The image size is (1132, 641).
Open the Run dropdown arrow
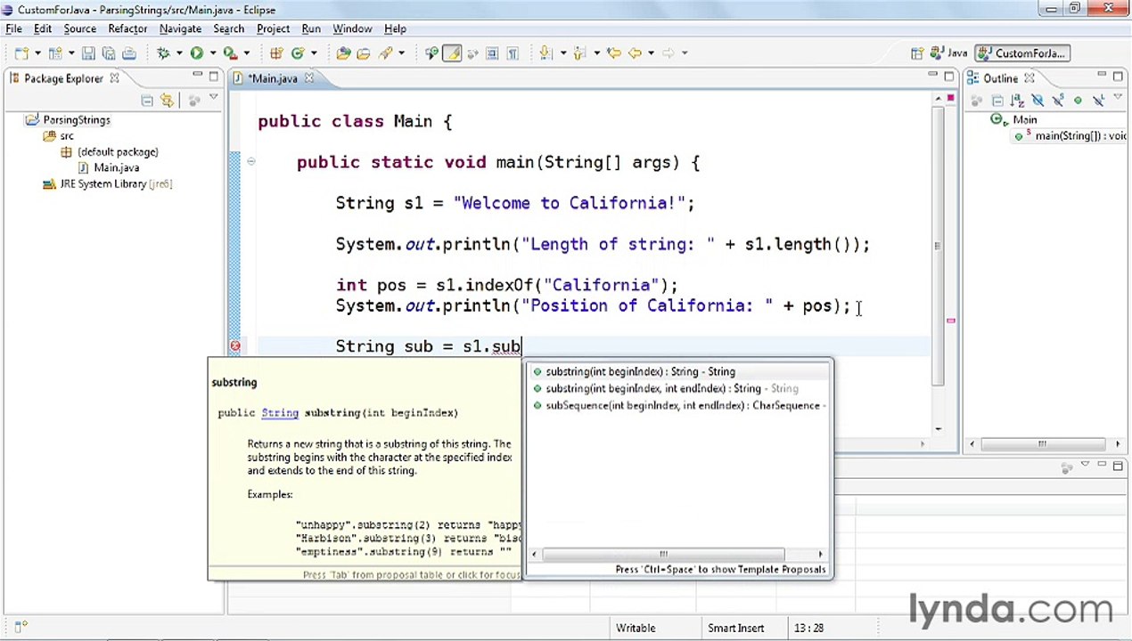pyautogui.click(x=213, y=53)
